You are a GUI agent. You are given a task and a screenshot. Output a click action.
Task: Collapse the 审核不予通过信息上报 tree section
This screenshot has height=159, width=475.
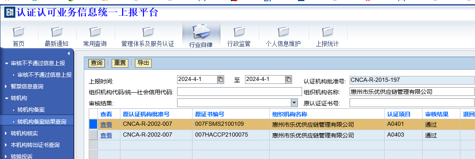coord(7,64)
